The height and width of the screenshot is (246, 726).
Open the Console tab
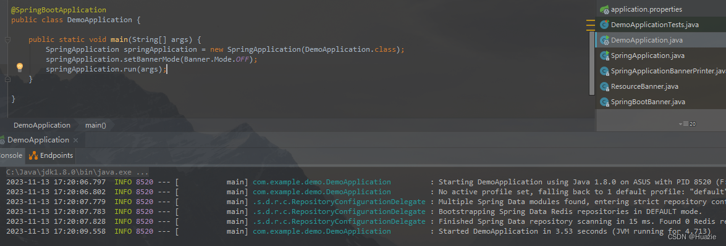tap(11, 155)
